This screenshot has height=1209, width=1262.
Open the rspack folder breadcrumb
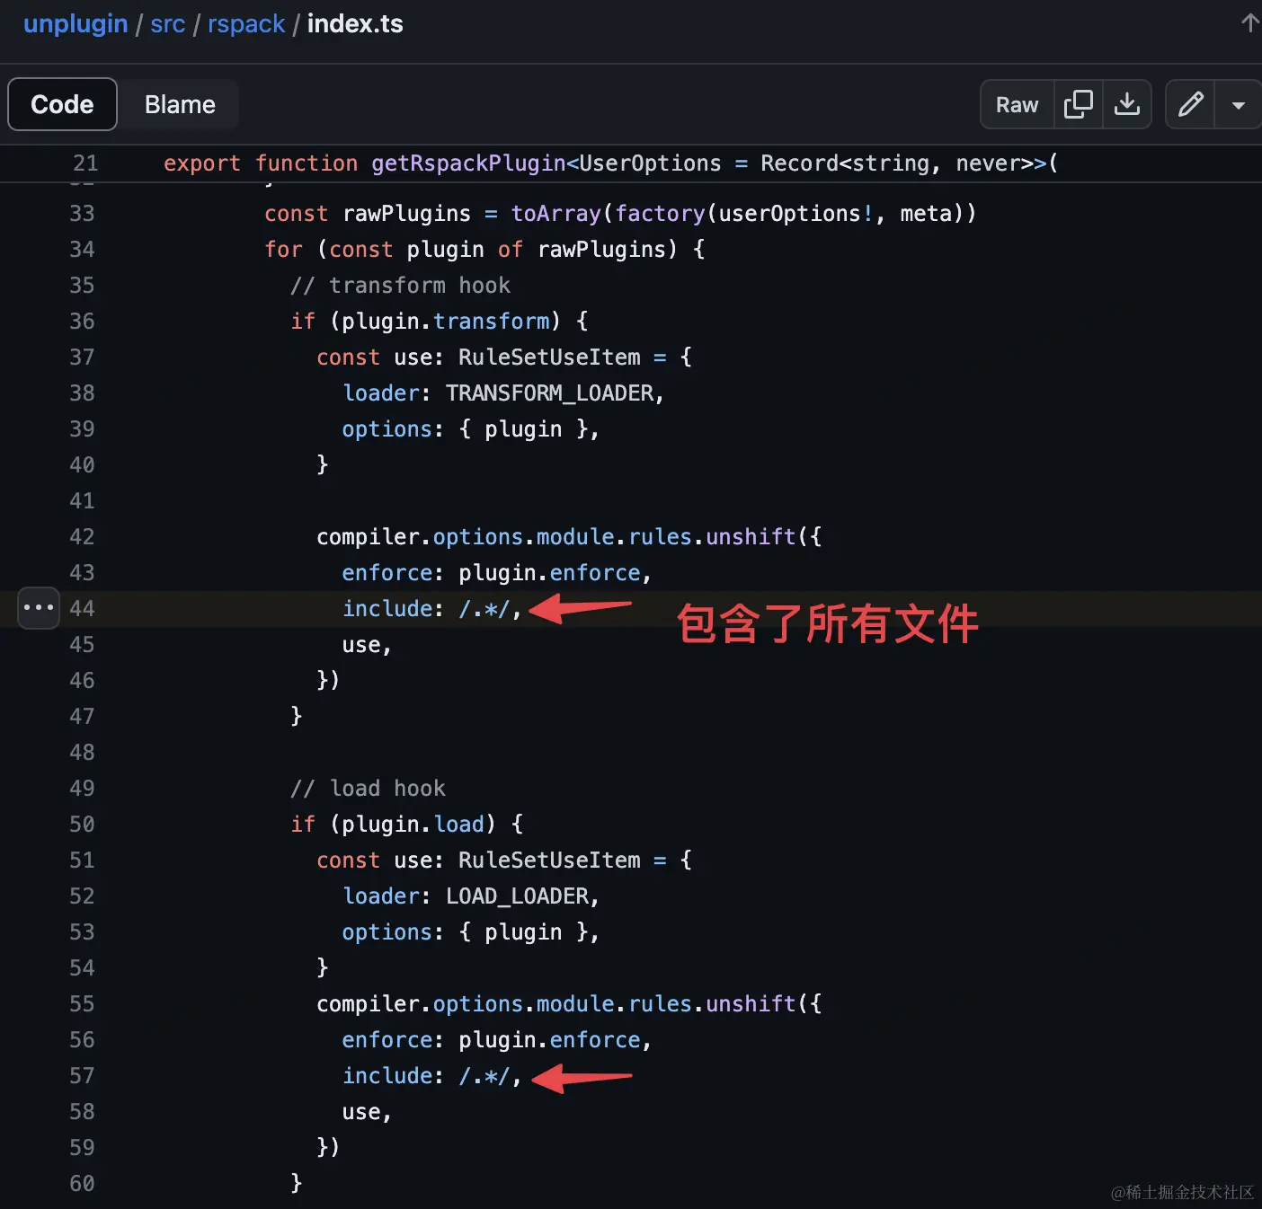(246, 23)
